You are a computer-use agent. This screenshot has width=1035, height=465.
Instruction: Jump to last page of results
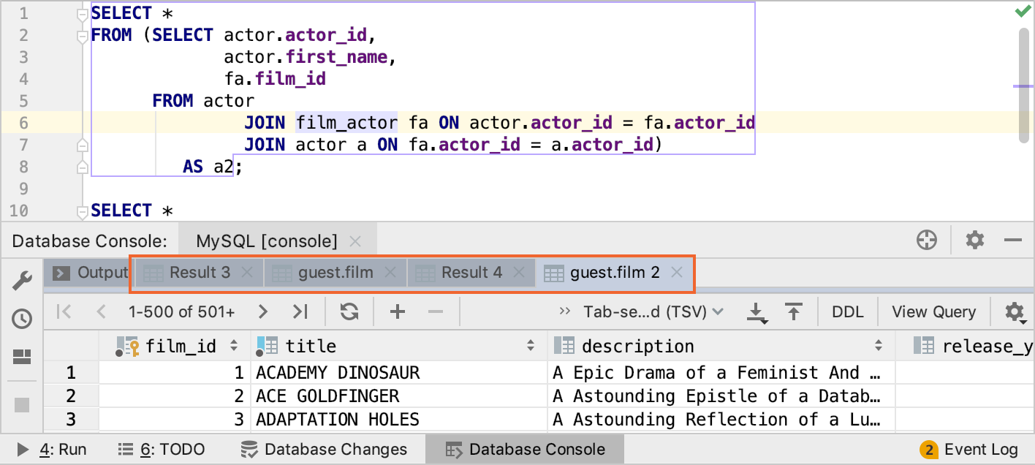pos(300,312)
